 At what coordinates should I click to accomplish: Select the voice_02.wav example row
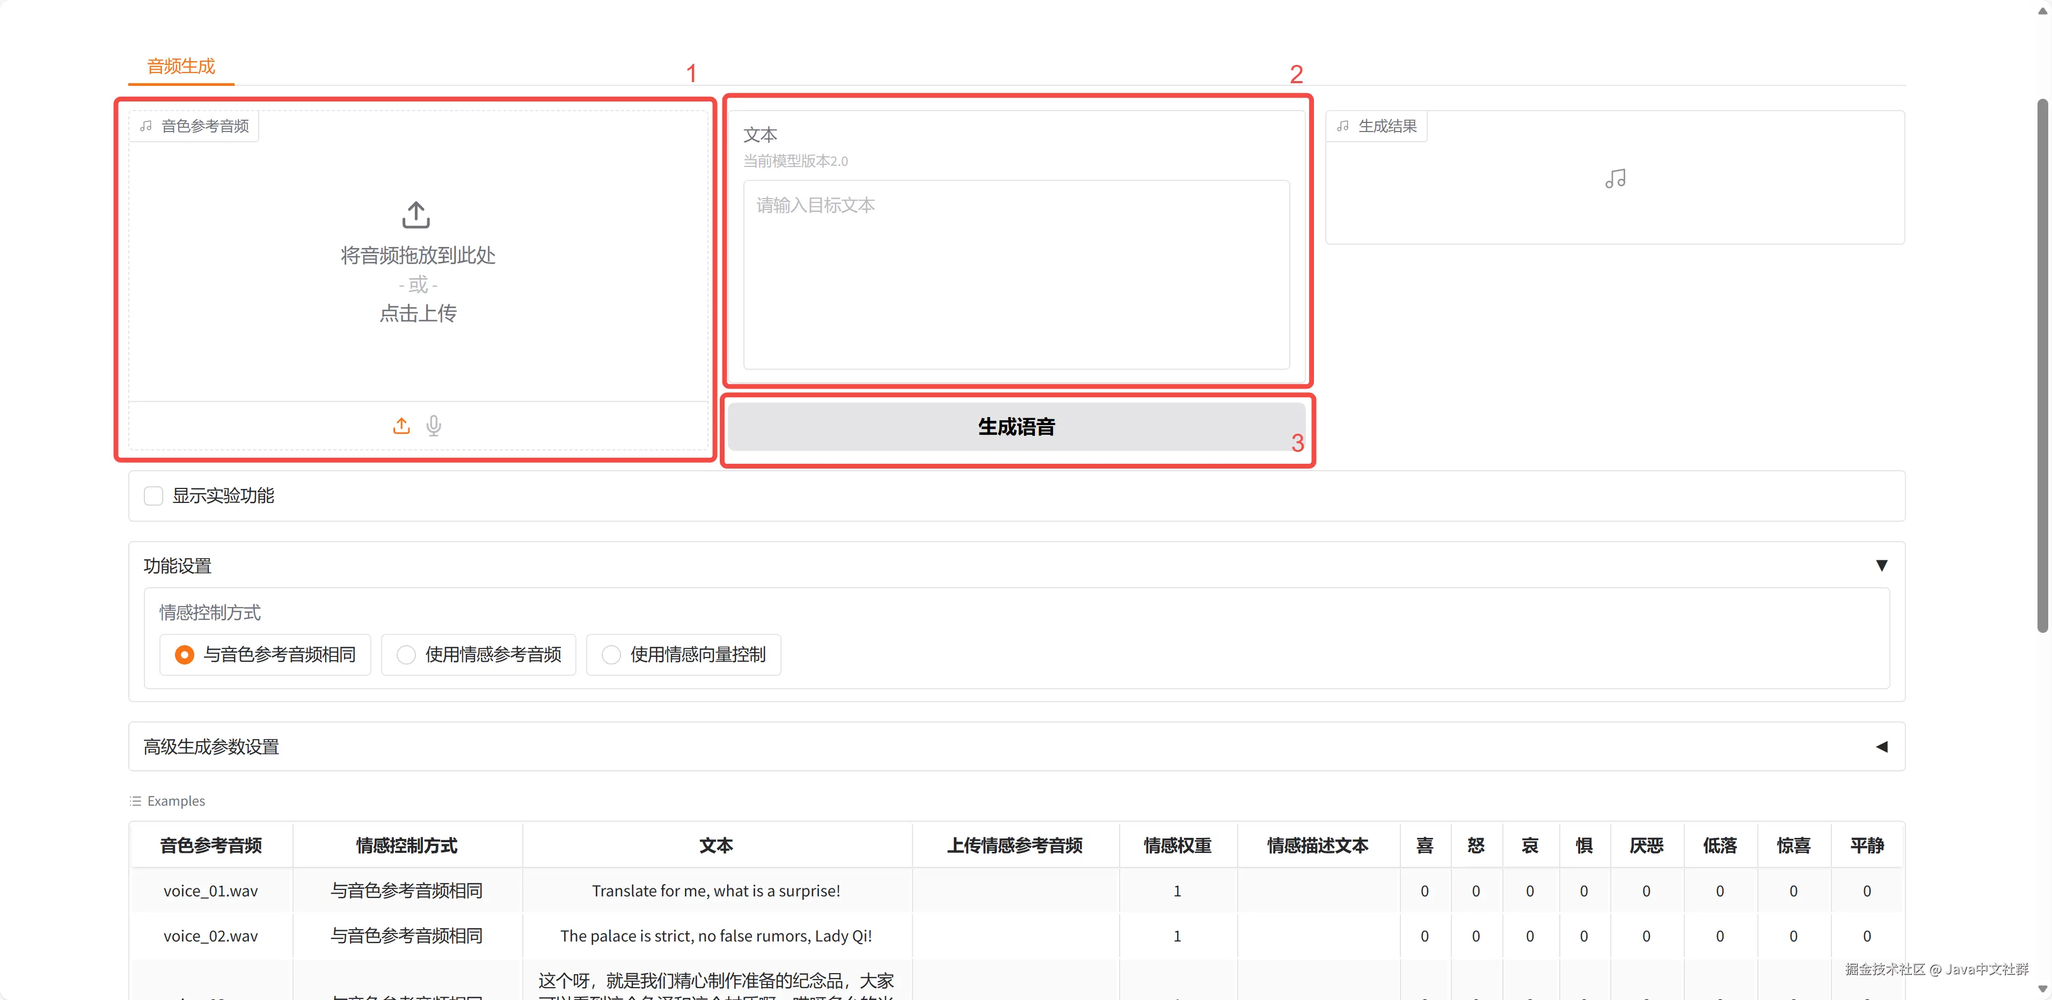click(210, 936)
